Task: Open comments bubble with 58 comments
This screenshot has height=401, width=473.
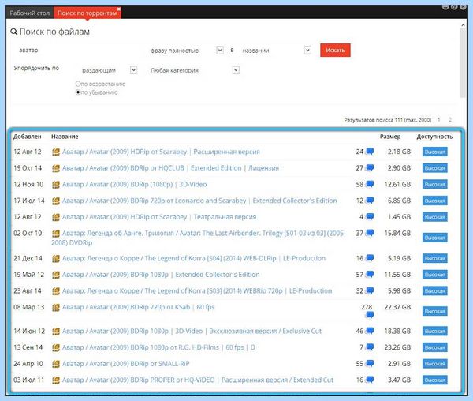Action: click(x=370, y=184)
